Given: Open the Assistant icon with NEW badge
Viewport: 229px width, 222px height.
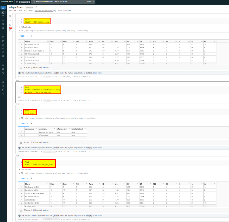Looking at the screenshot, I should [10, 29].
